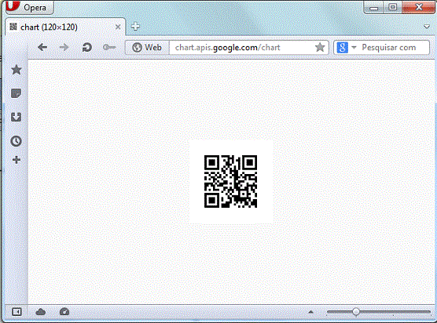Focus the chart.apis.google.com address field
This screenshot has height=323, width=437.
click(241, 48)
